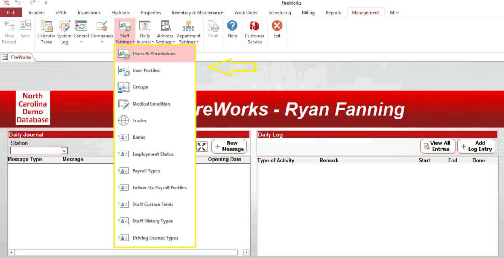Open Customer Service
504x258 pixels.
(x=254, y=33)
